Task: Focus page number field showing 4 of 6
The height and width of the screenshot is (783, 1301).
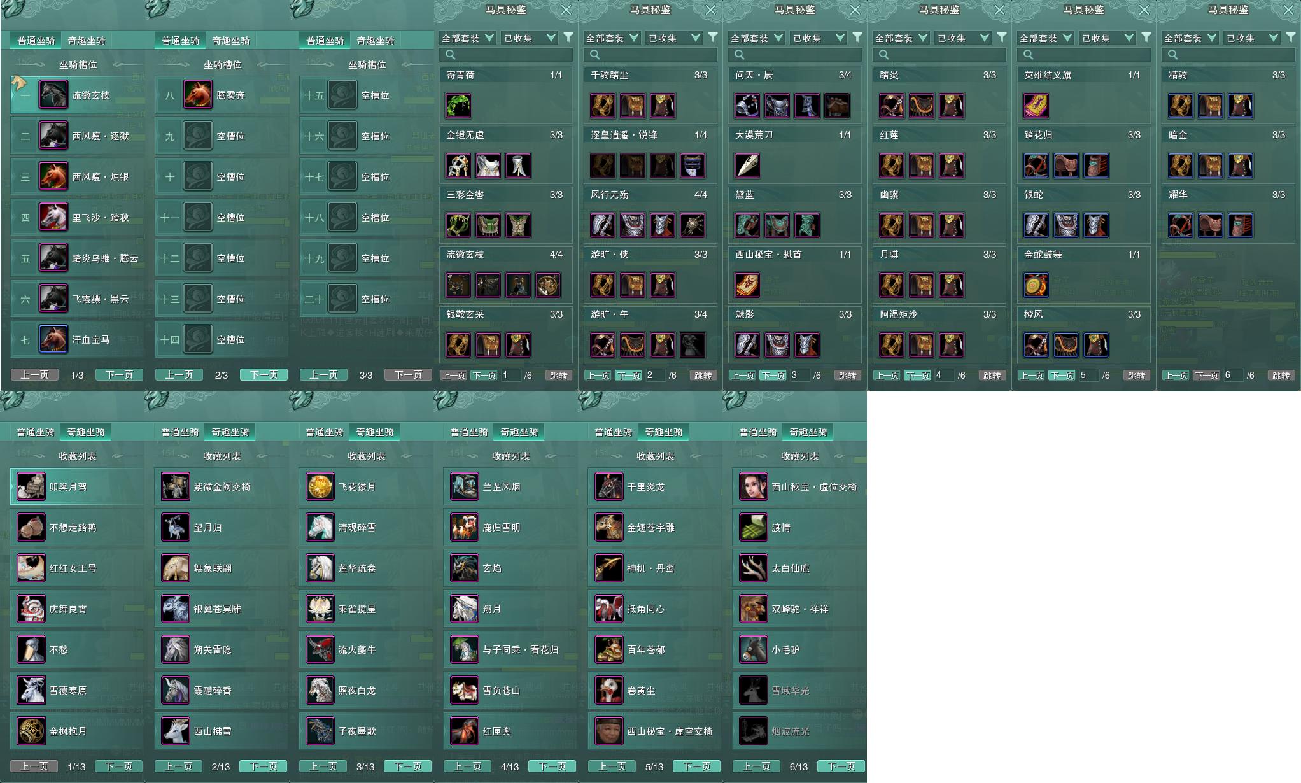Action: tap(943, 376)
